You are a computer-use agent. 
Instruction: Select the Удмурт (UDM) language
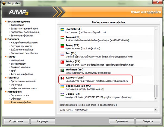tap(106, 79)
